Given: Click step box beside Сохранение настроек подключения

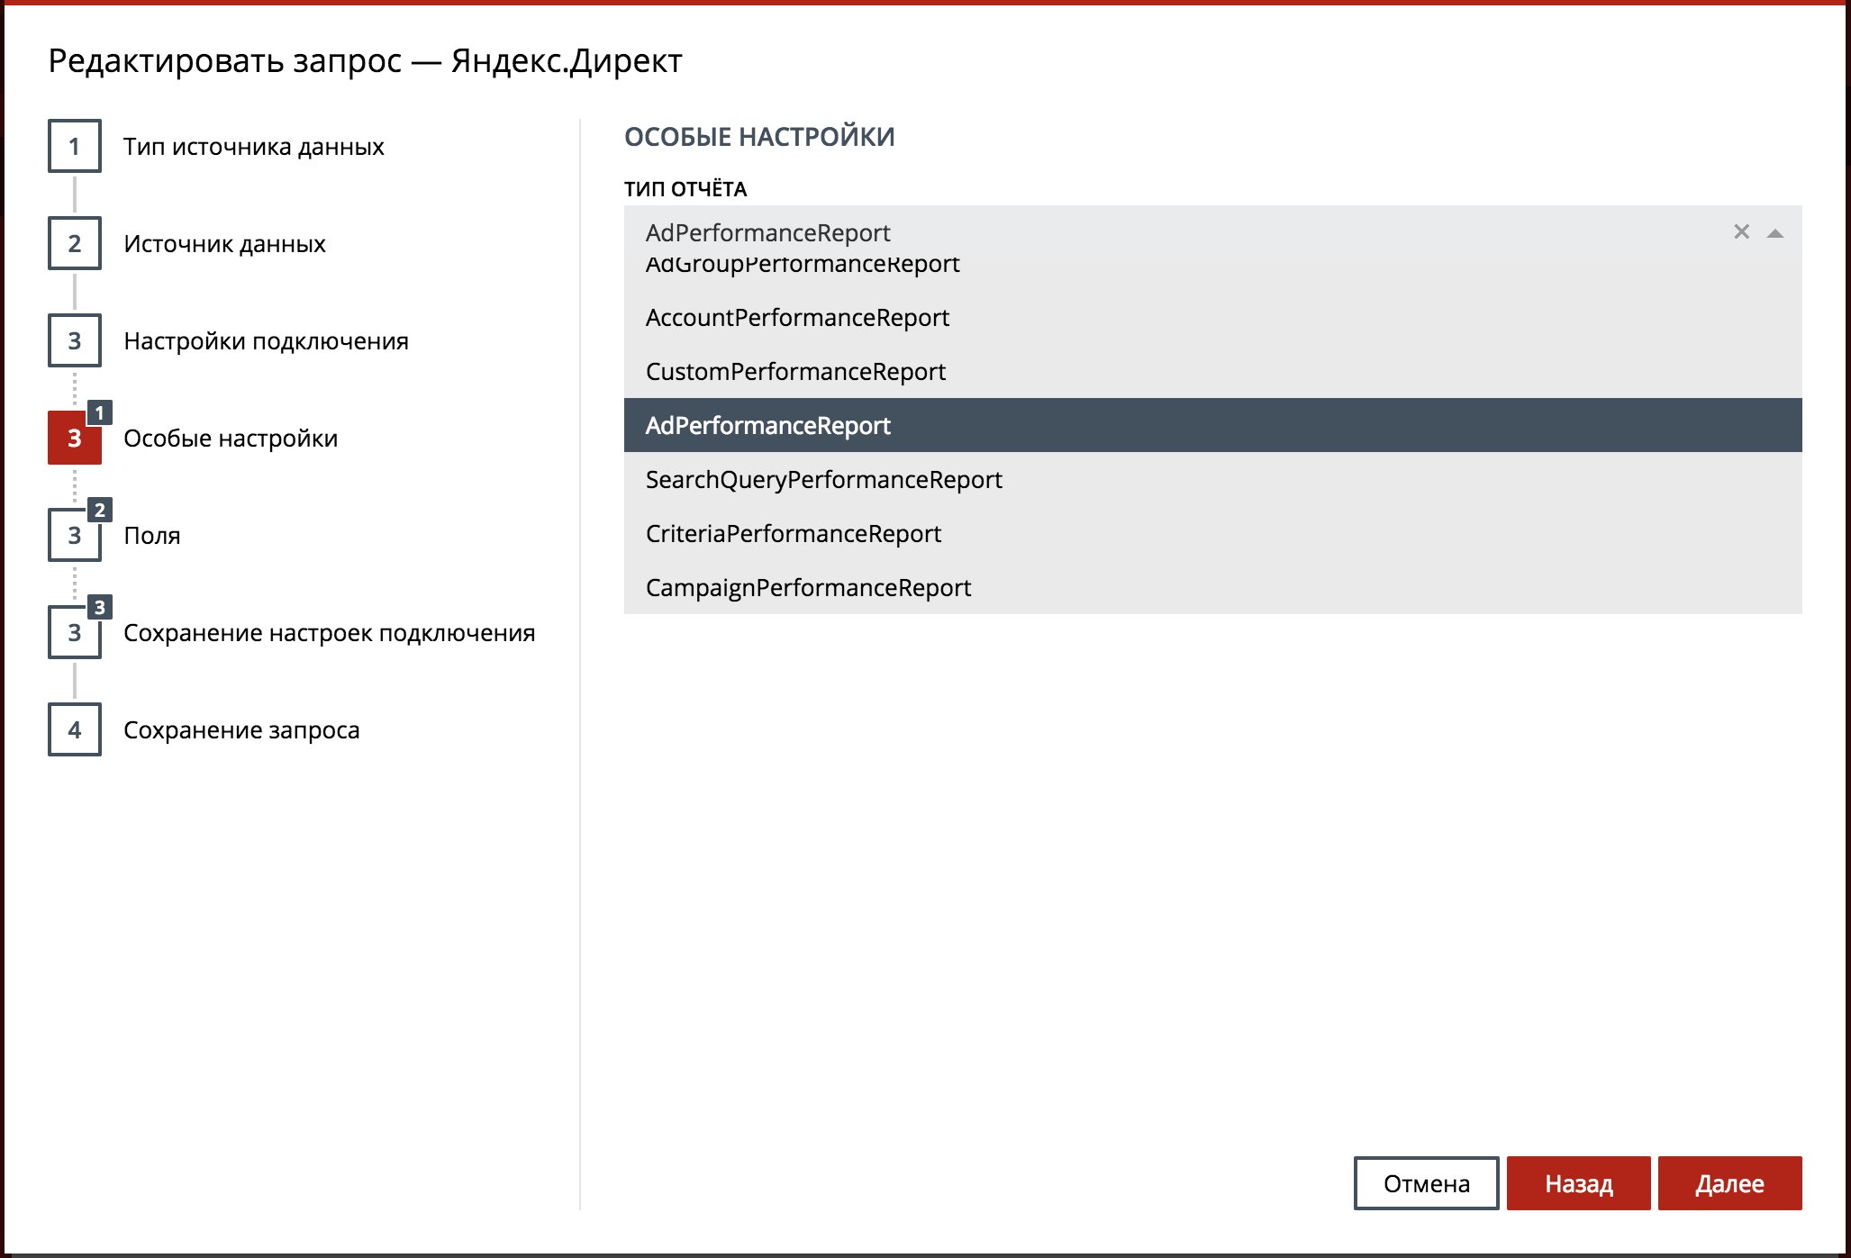Looking at the screenshot, I should [x=75, y=632].
